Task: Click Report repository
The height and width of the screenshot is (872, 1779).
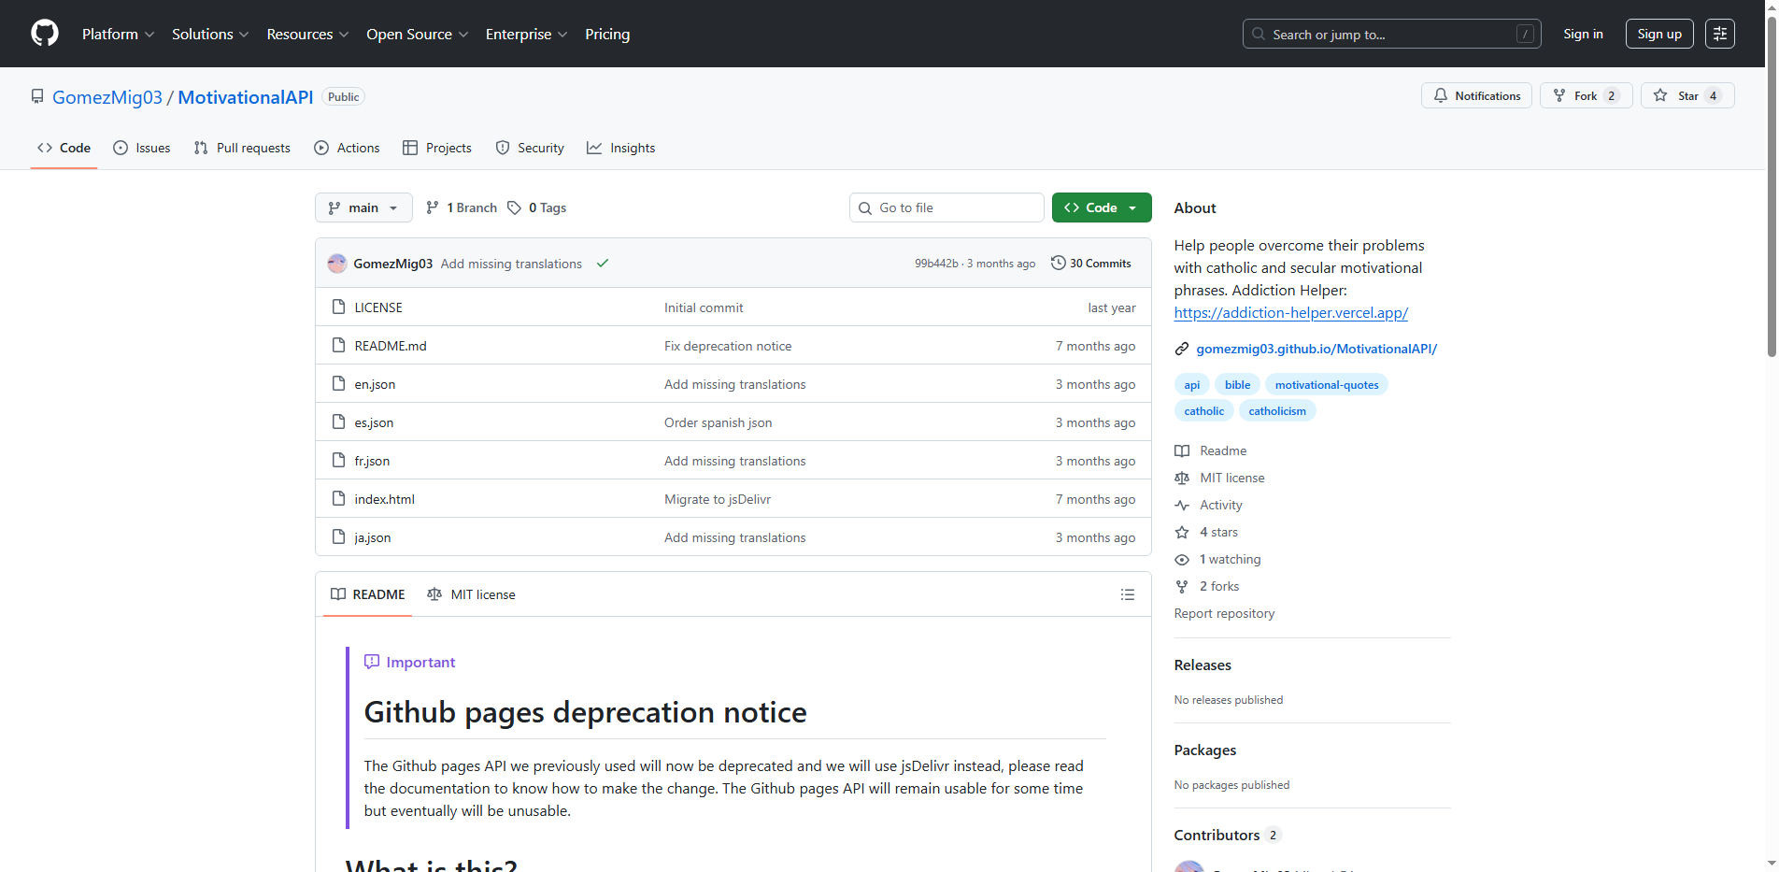Action: tap(1224, 613)
